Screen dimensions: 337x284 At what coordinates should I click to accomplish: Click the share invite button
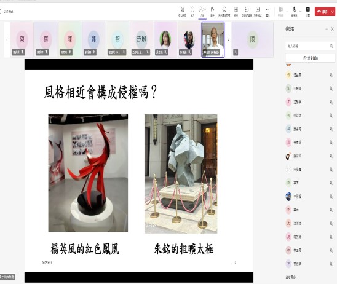click(311, 58)
